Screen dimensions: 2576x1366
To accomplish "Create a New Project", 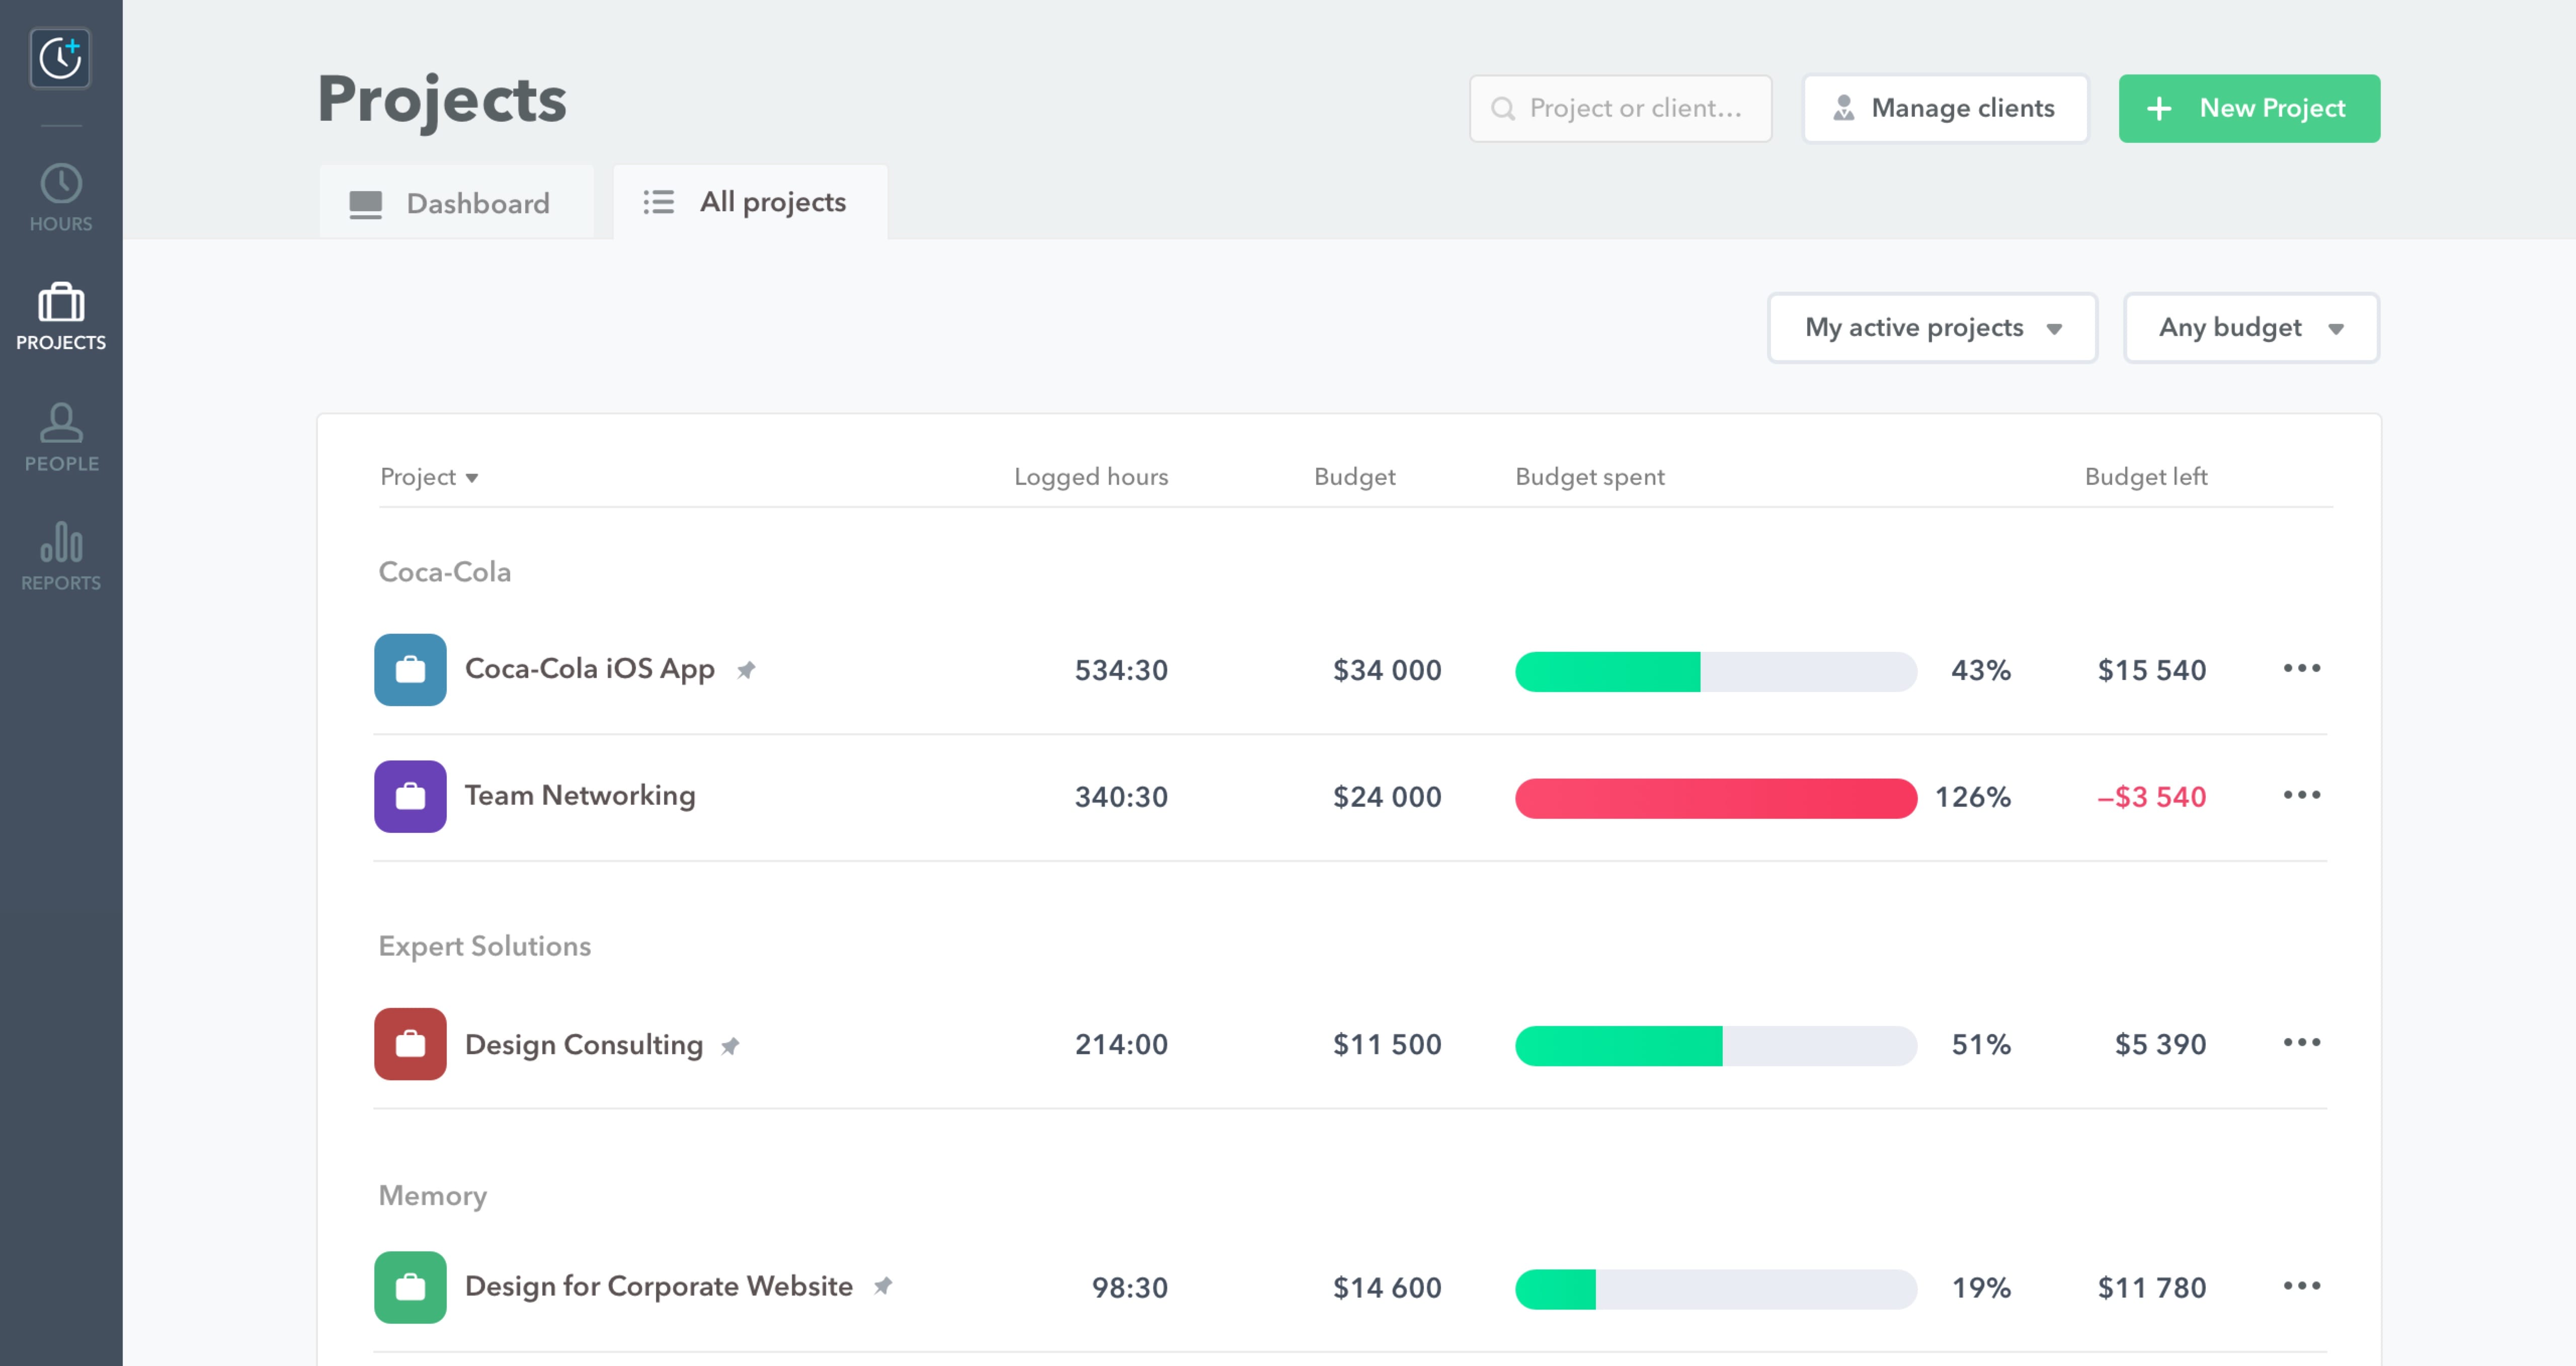I will click(x=2248, y=108).
